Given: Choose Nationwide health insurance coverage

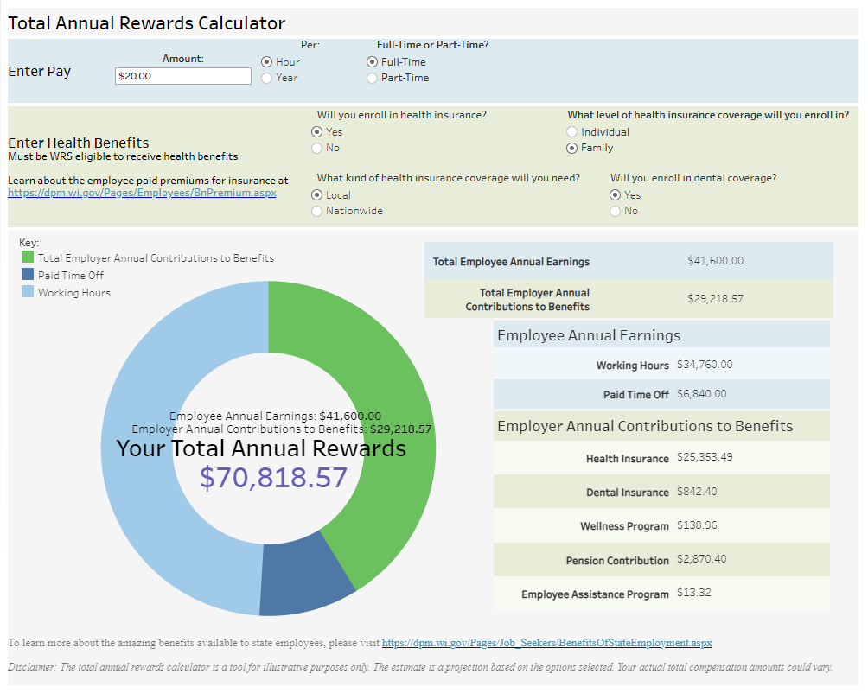Looking at the screenshot, I should (x=317, y=211).
